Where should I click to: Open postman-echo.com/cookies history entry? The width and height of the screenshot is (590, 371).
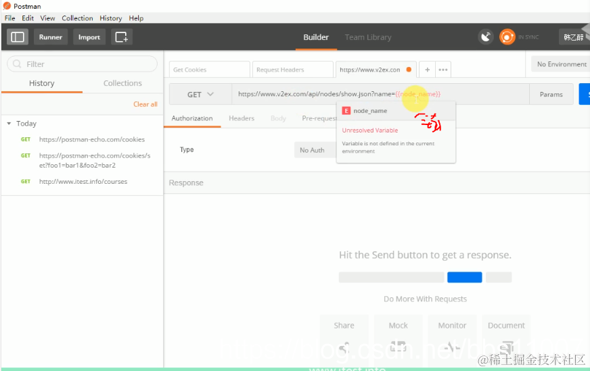(x=92, y=139)
